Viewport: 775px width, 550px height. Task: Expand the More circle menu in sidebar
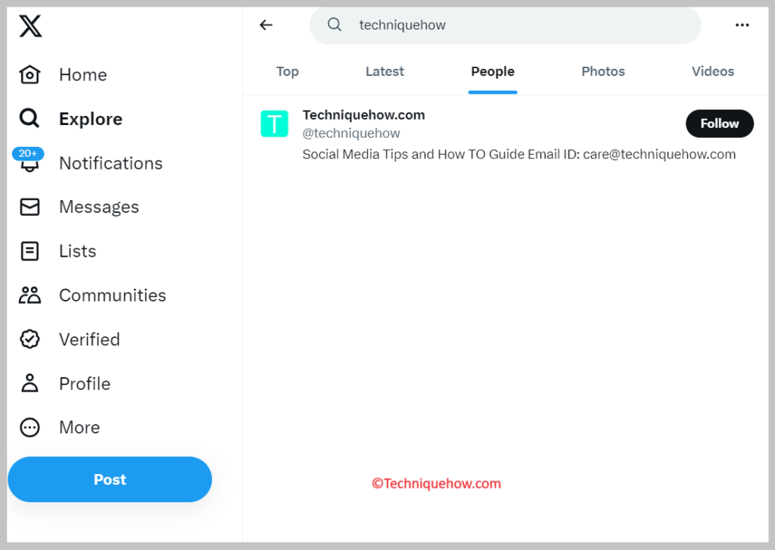(30, 427)
